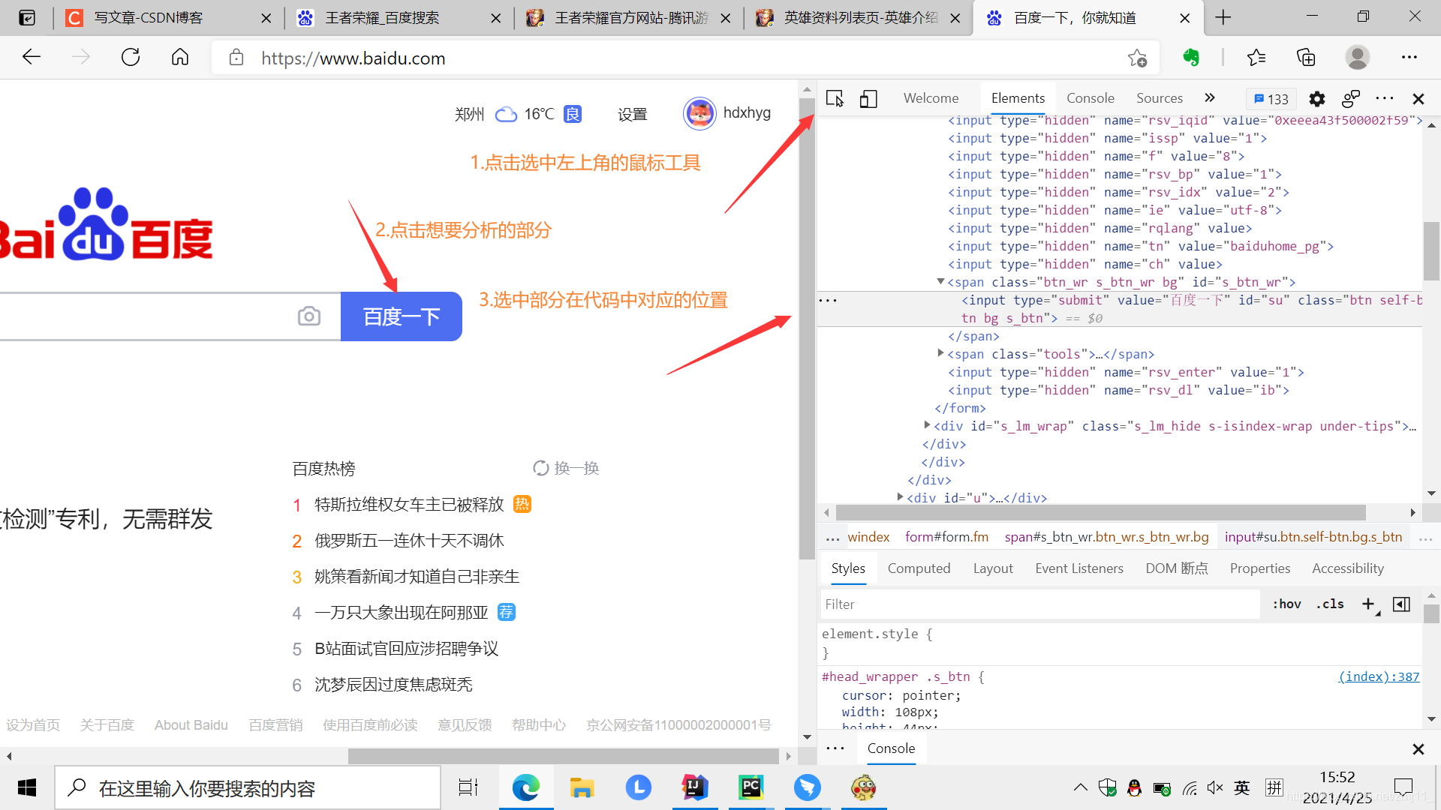
Task: Expand the div s_lm_wrap node
Action: click(x=927, y=425)
